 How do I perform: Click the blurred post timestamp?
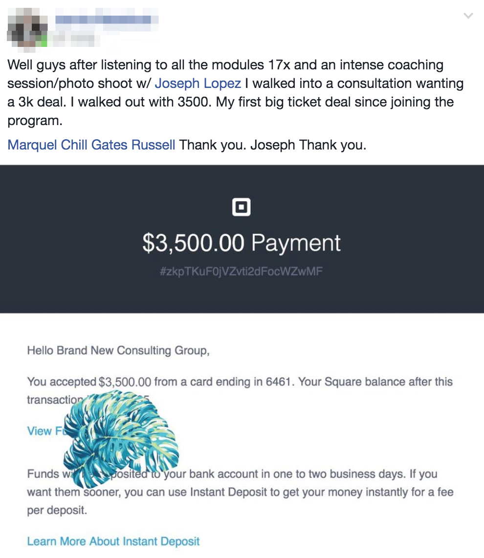(73, 38)
